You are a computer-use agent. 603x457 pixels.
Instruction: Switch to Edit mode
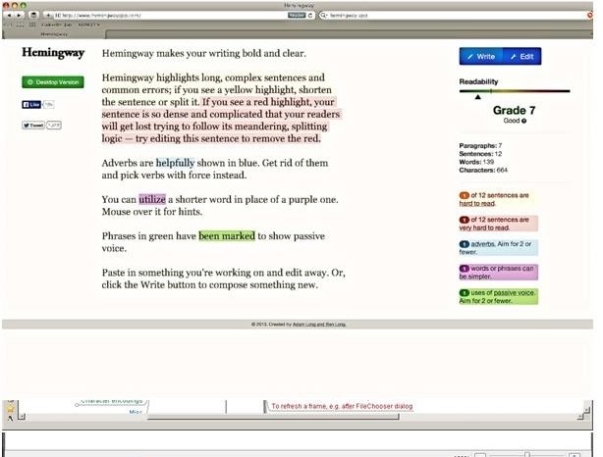coord(521,57)
